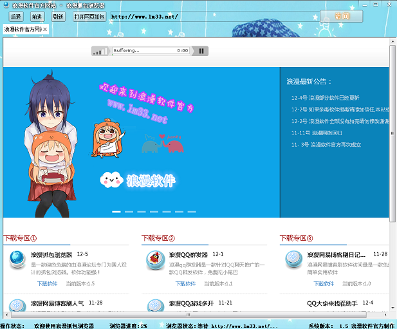Click the 前进 forward button
The height and width of the screenshot is (329, 397).
click(37, 17)
